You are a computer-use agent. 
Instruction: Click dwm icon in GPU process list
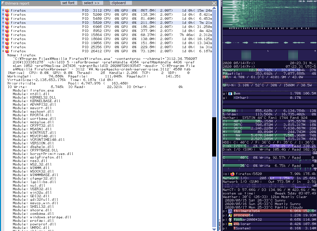click(230, 94)
